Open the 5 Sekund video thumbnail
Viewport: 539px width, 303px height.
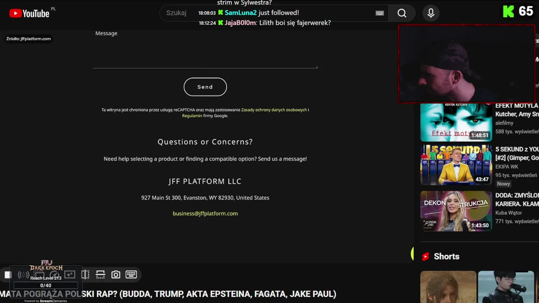pyautogui.click(x=456, y=165)
